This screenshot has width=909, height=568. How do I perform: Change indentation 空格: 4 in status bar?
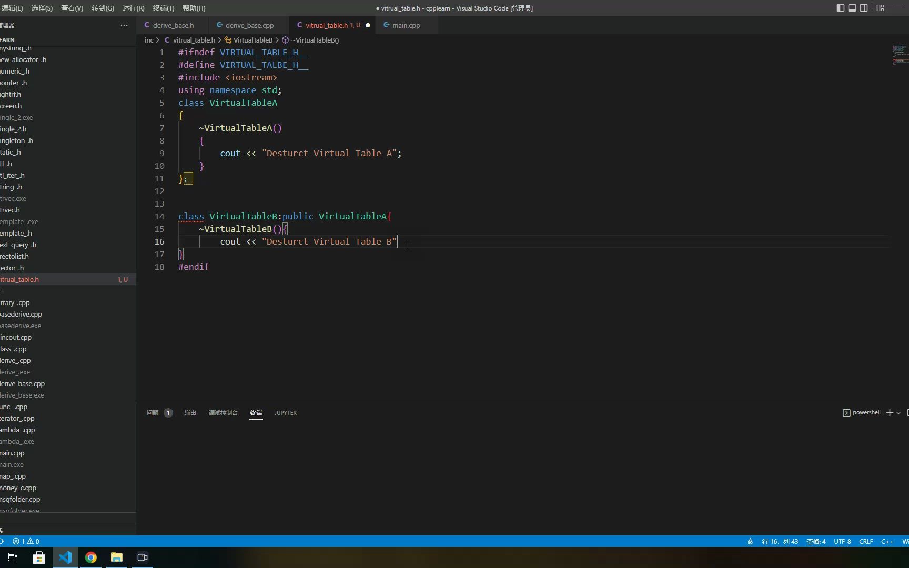pos(816,541)
